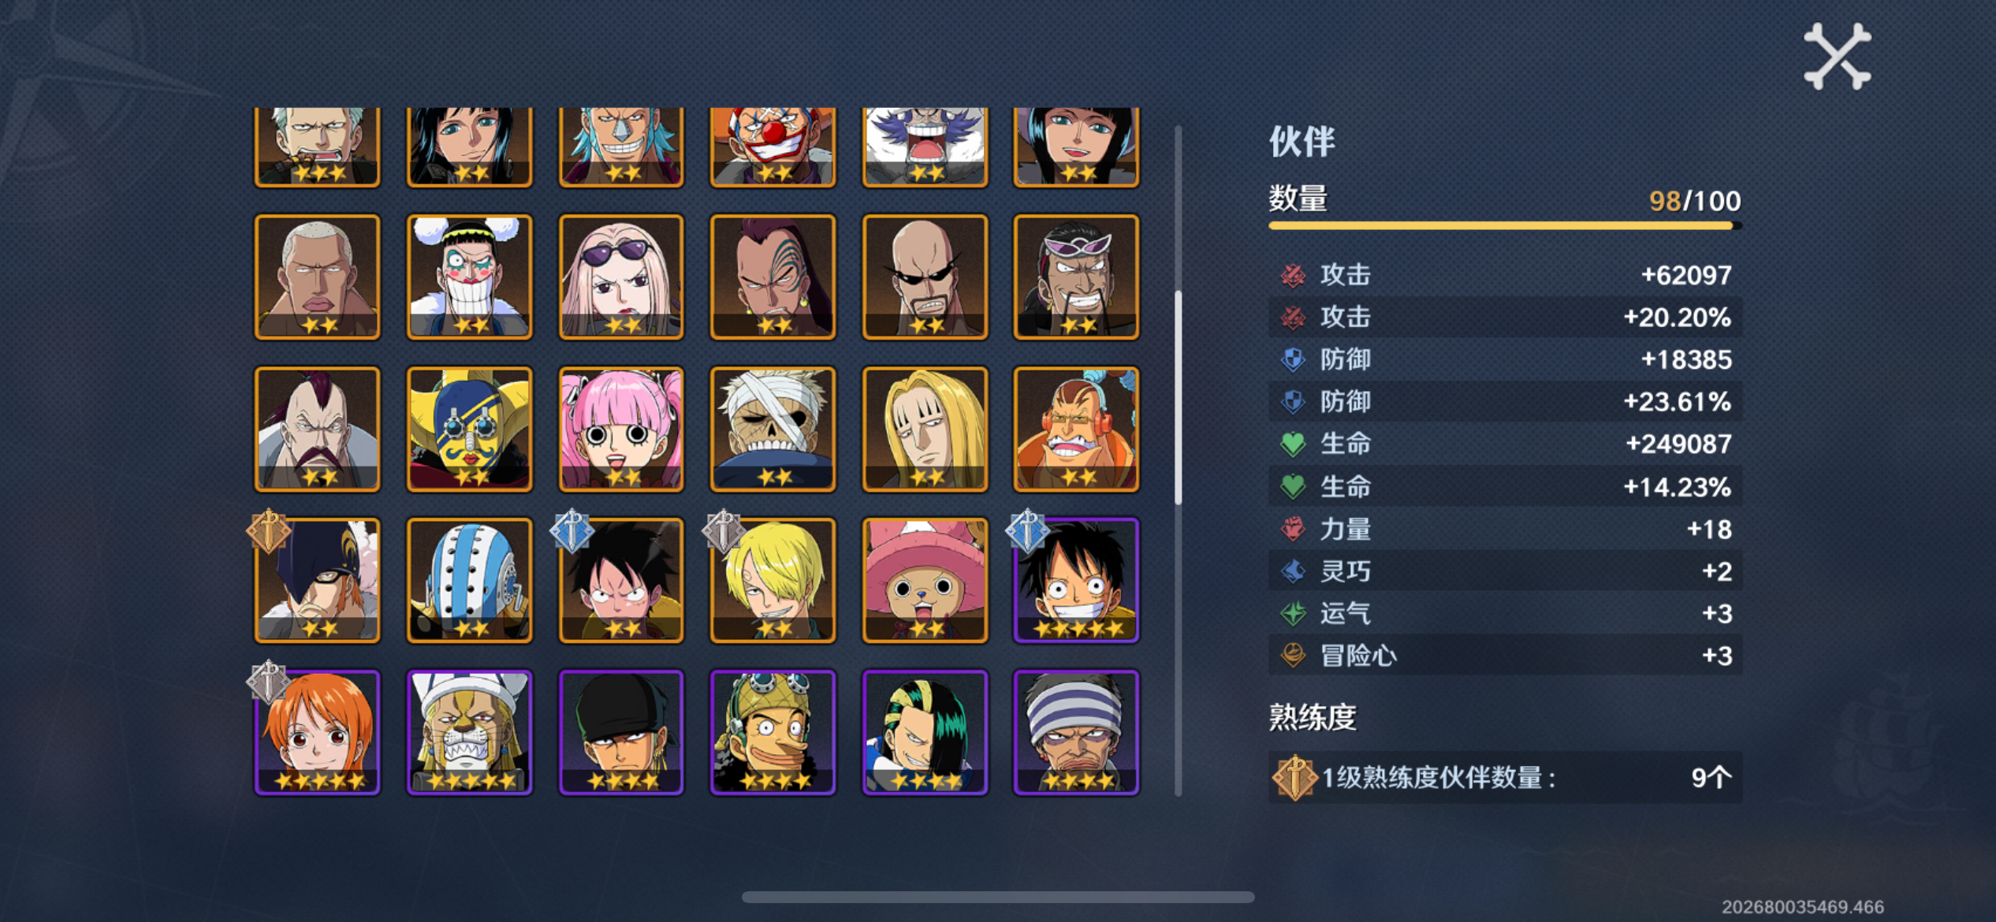Screen dimensions: 1996x922
Task: Pick Usopp with goggles four-star card
Action: (773, 732)
